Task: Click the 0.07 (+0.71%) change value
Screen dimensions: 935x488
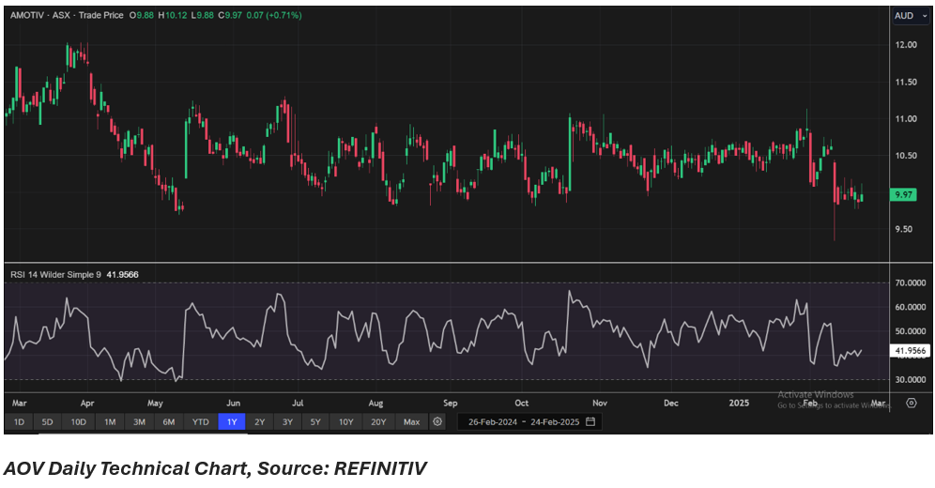Action: pos(274,15)
